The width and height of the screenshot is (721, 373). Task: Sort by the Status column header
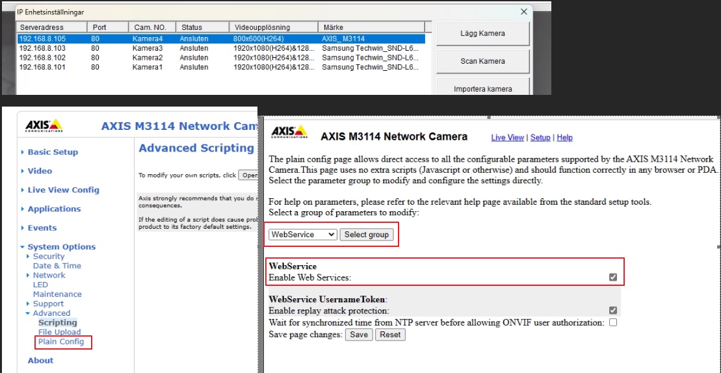pyautogui.click(x=202, y=27)
